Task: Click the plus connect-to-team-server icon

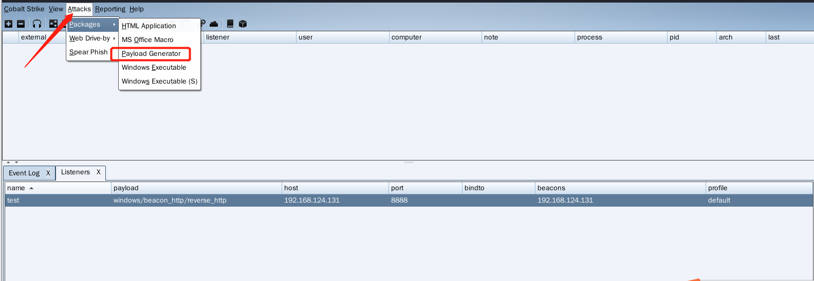Action: pyautogui.click(x=8, y=24)
